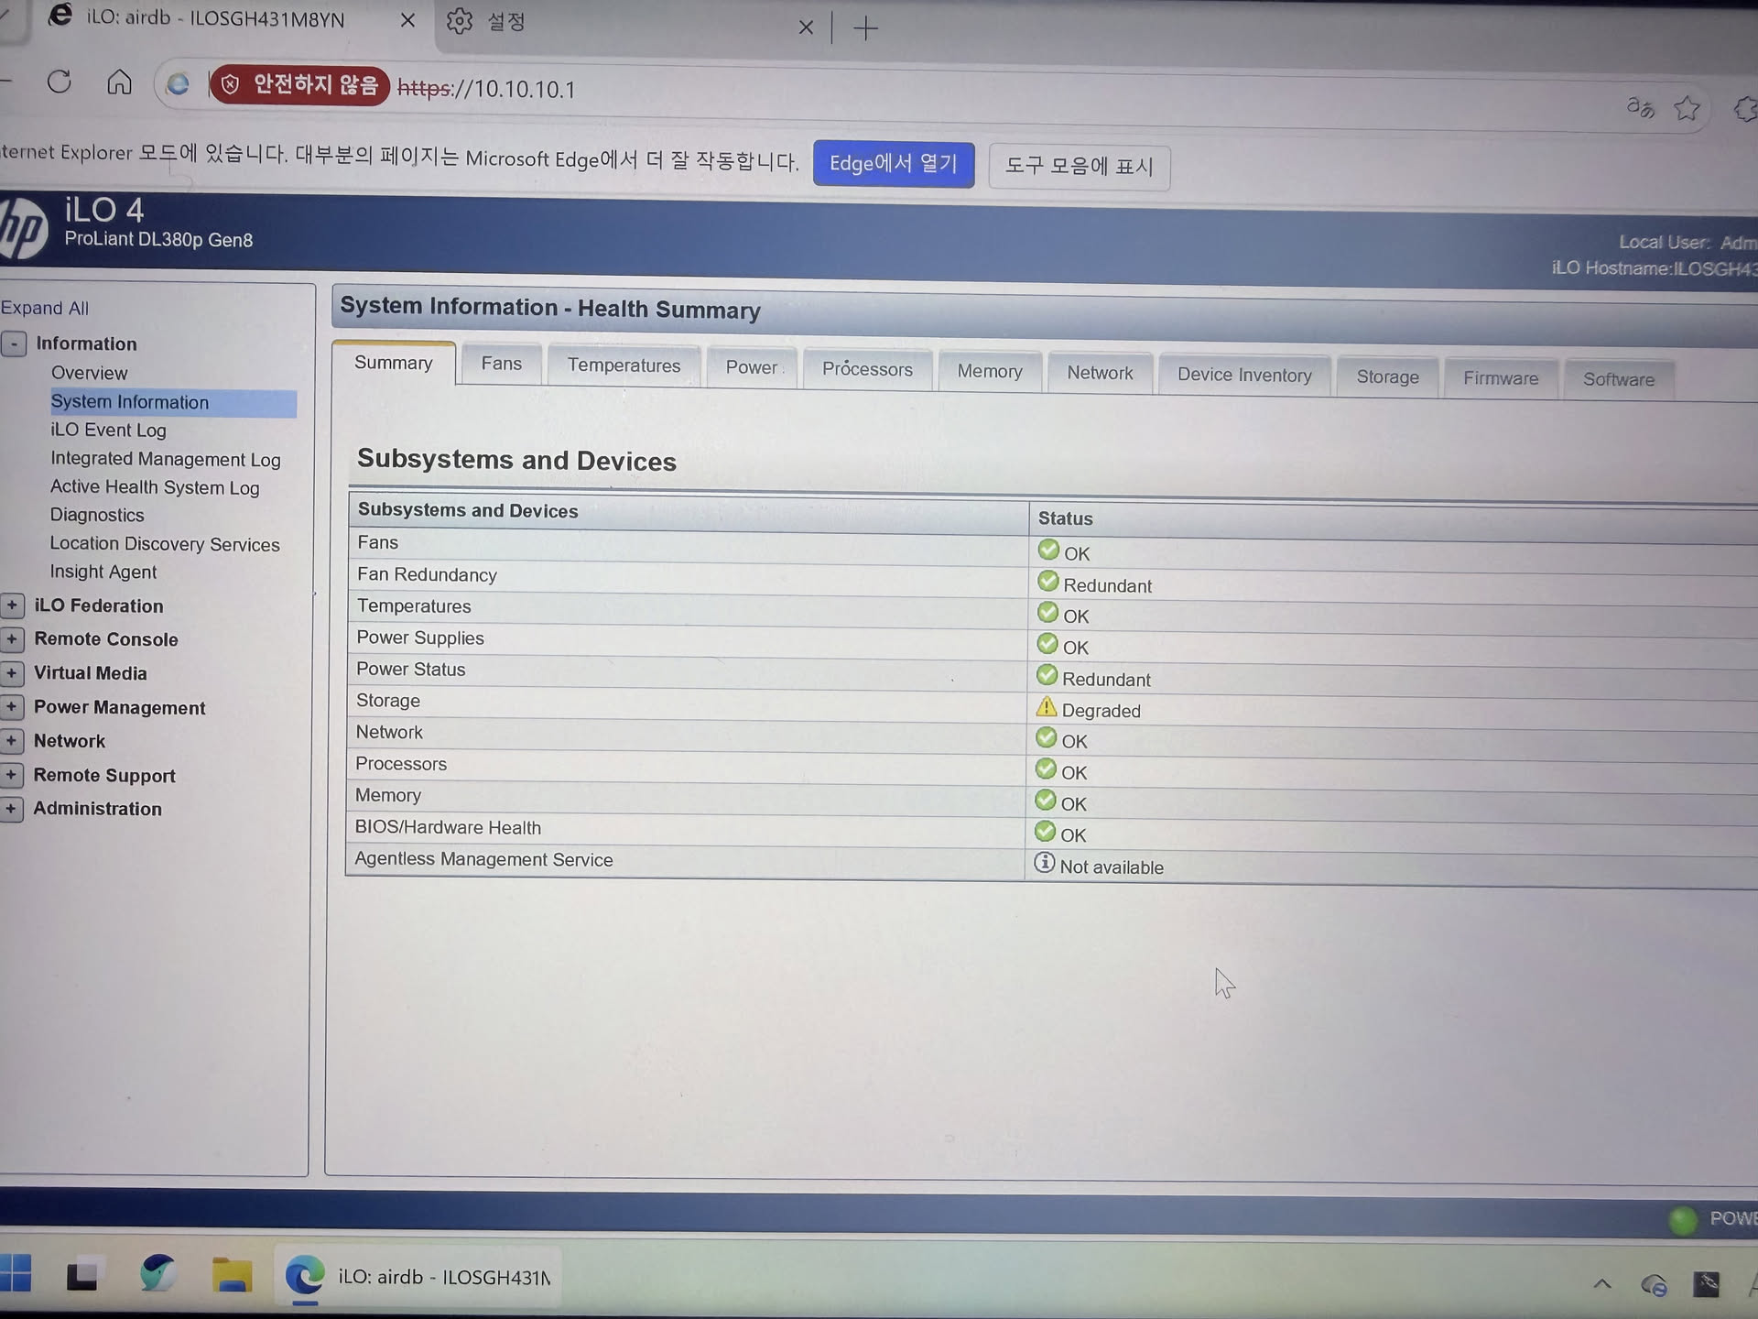This screenshot has height=1319, width=1758.
Task: Expand the Administration section
Action: pyautogui.click(x=11, y=809)
